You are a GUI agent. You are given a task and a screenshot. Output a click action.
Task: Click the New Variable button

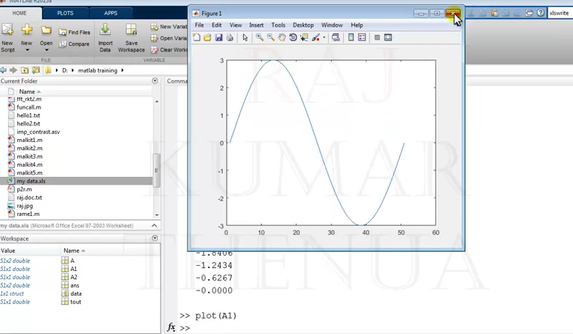(x=169, y=26)
